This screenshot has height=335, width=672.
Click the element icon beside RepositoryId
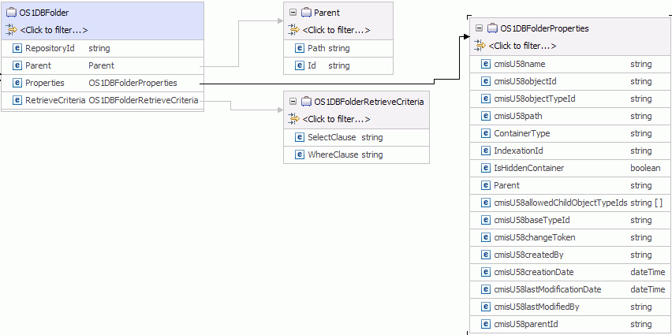(x=17, y=49)
